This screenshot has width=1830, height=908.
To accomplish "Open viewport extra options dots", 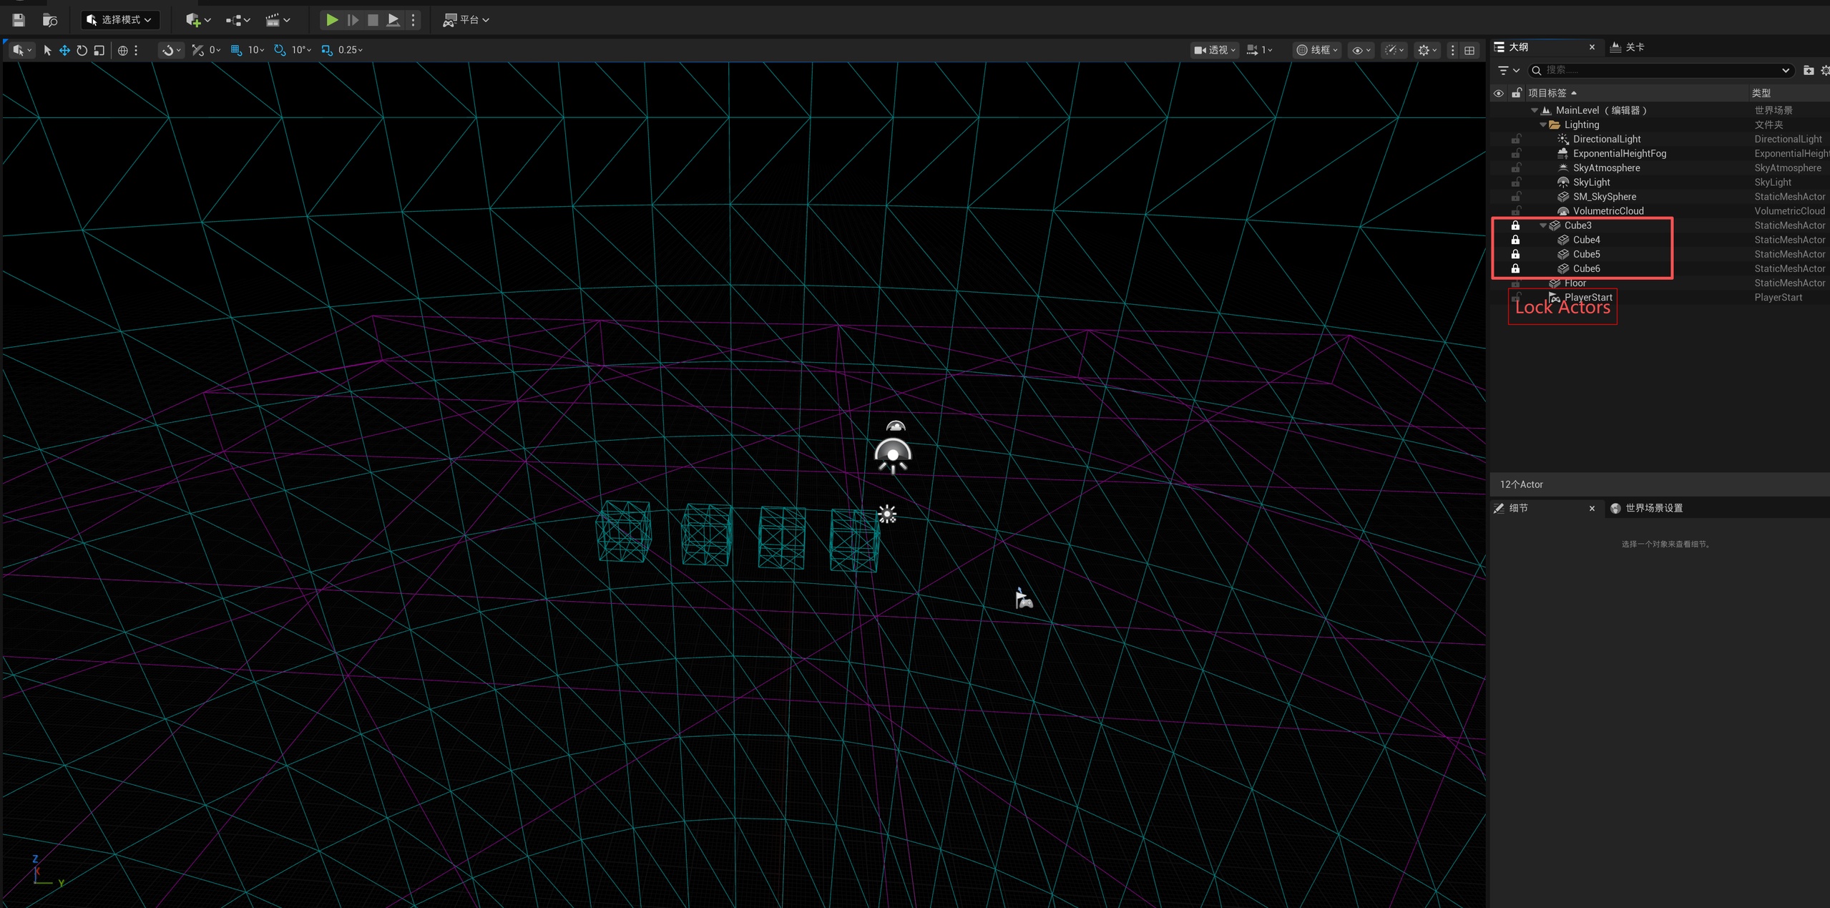I will click(1452, 50).
